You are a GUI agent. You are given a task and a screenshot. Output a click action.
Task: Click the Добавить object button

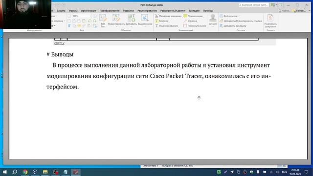pos(132,21)
